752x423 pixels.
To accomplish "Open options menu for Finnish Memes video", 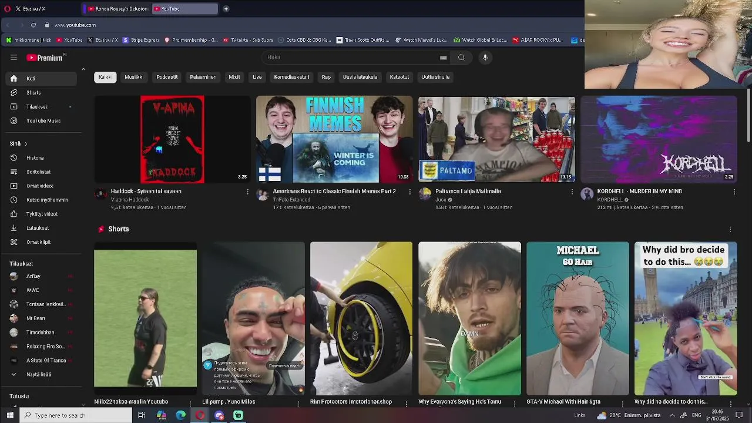I will tap(409, 192).
